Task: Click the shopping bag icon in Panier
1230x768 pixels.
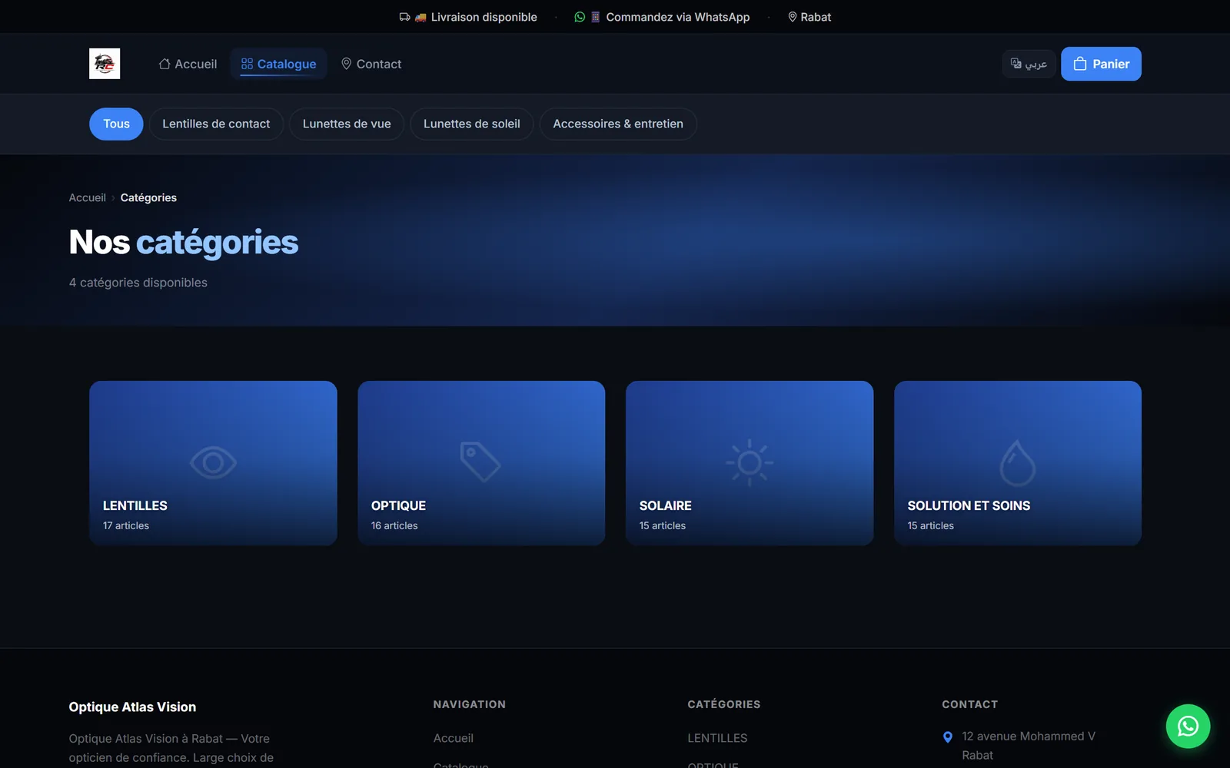Action: click(1080, 64)
